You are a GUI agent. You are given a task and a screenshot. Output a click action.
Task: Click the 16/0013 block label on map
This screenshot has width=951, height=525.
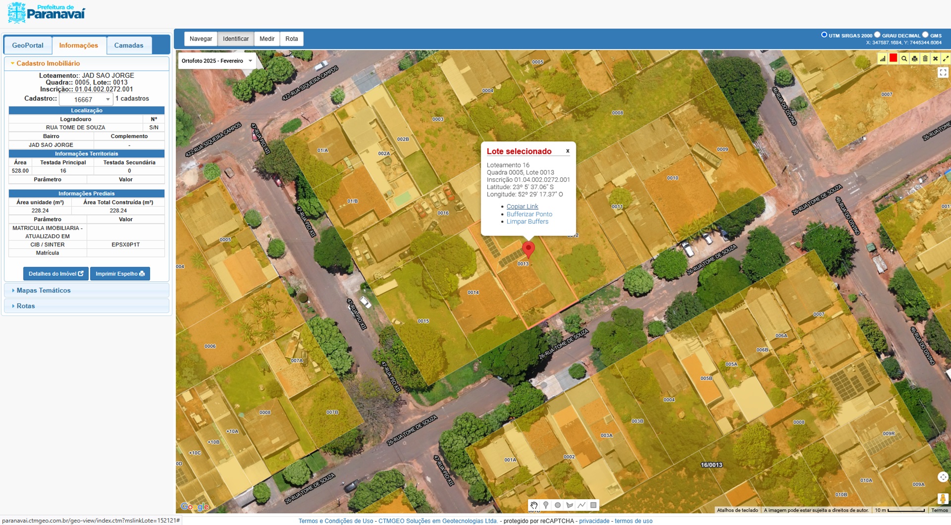coord(711,465)
